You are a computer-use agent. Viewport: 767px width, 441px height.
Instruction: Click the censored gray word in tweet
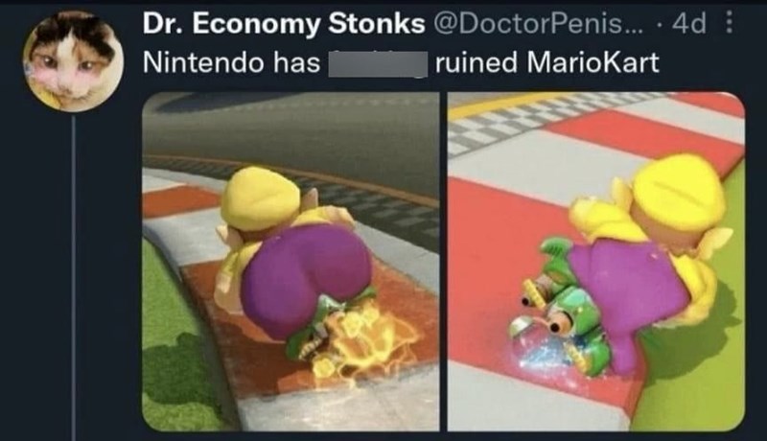point(377,64)
